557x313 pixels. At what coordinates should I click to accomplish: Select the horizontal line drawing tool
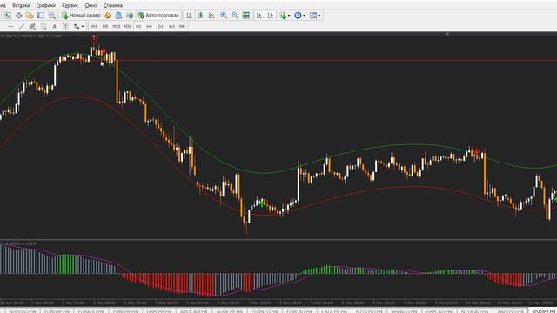(10, 26)
